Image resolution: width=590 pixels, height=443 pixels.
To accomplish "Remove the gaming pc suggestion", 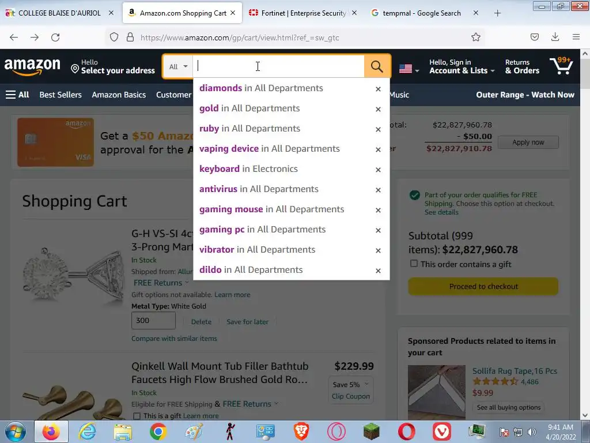I will pos(378,230).
